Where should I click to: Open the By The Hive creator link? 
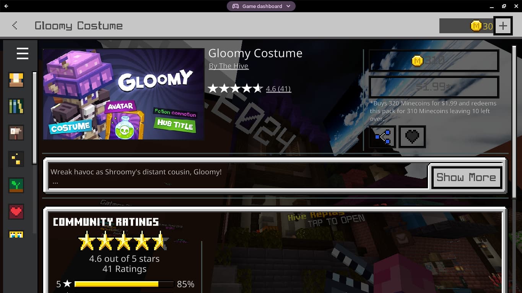click(229, 66)
